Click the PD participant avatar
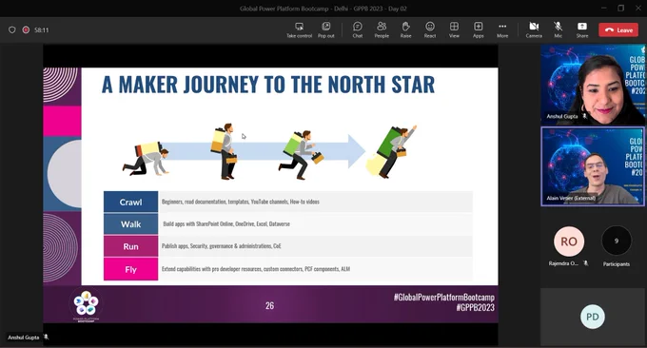 point(593,317)
